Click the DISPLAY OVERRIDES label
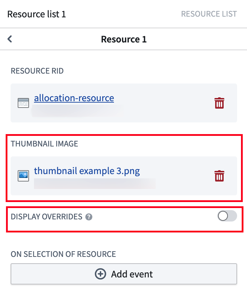The height and width of the screenshot is (305, 247). (46, 217)
